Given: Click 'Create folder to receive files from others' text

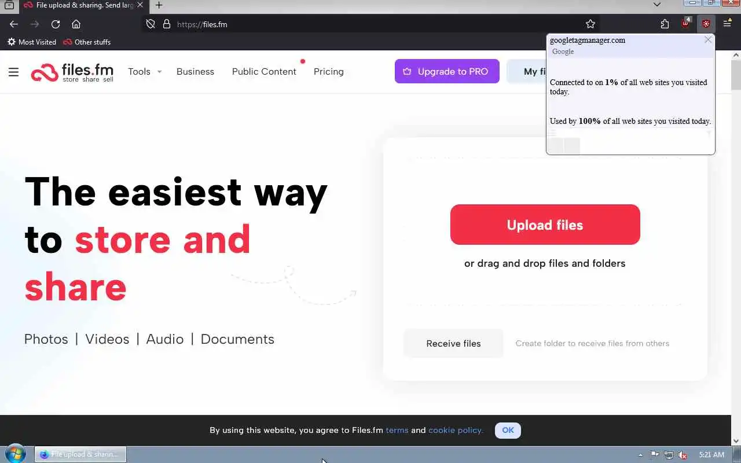Looking at the screenshot, I should tap(592, 343).
